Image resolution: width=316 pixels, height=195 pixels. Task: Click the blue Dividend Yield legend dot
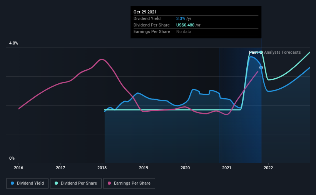point(12,183)
